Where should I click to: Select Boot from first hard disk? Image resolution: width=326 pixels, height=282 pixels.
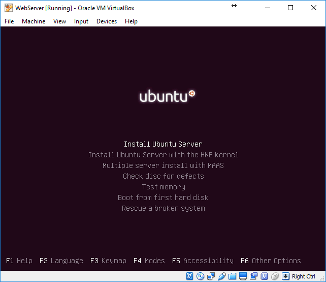click(163, 198)
